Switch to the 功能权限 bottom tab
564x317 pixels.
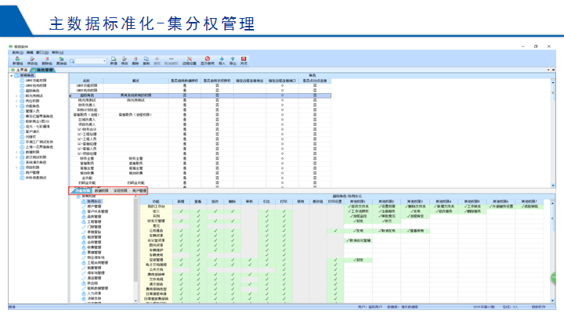[82, 191]
